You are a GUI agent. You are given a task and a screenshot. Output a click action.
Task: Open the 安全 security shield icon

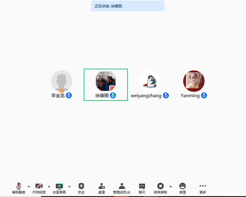click(x=81, y=186)
